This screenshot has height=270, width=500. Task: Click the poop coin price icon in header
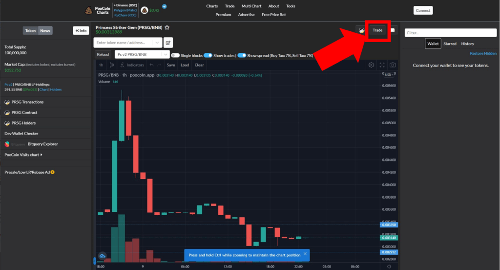[145, 10]
